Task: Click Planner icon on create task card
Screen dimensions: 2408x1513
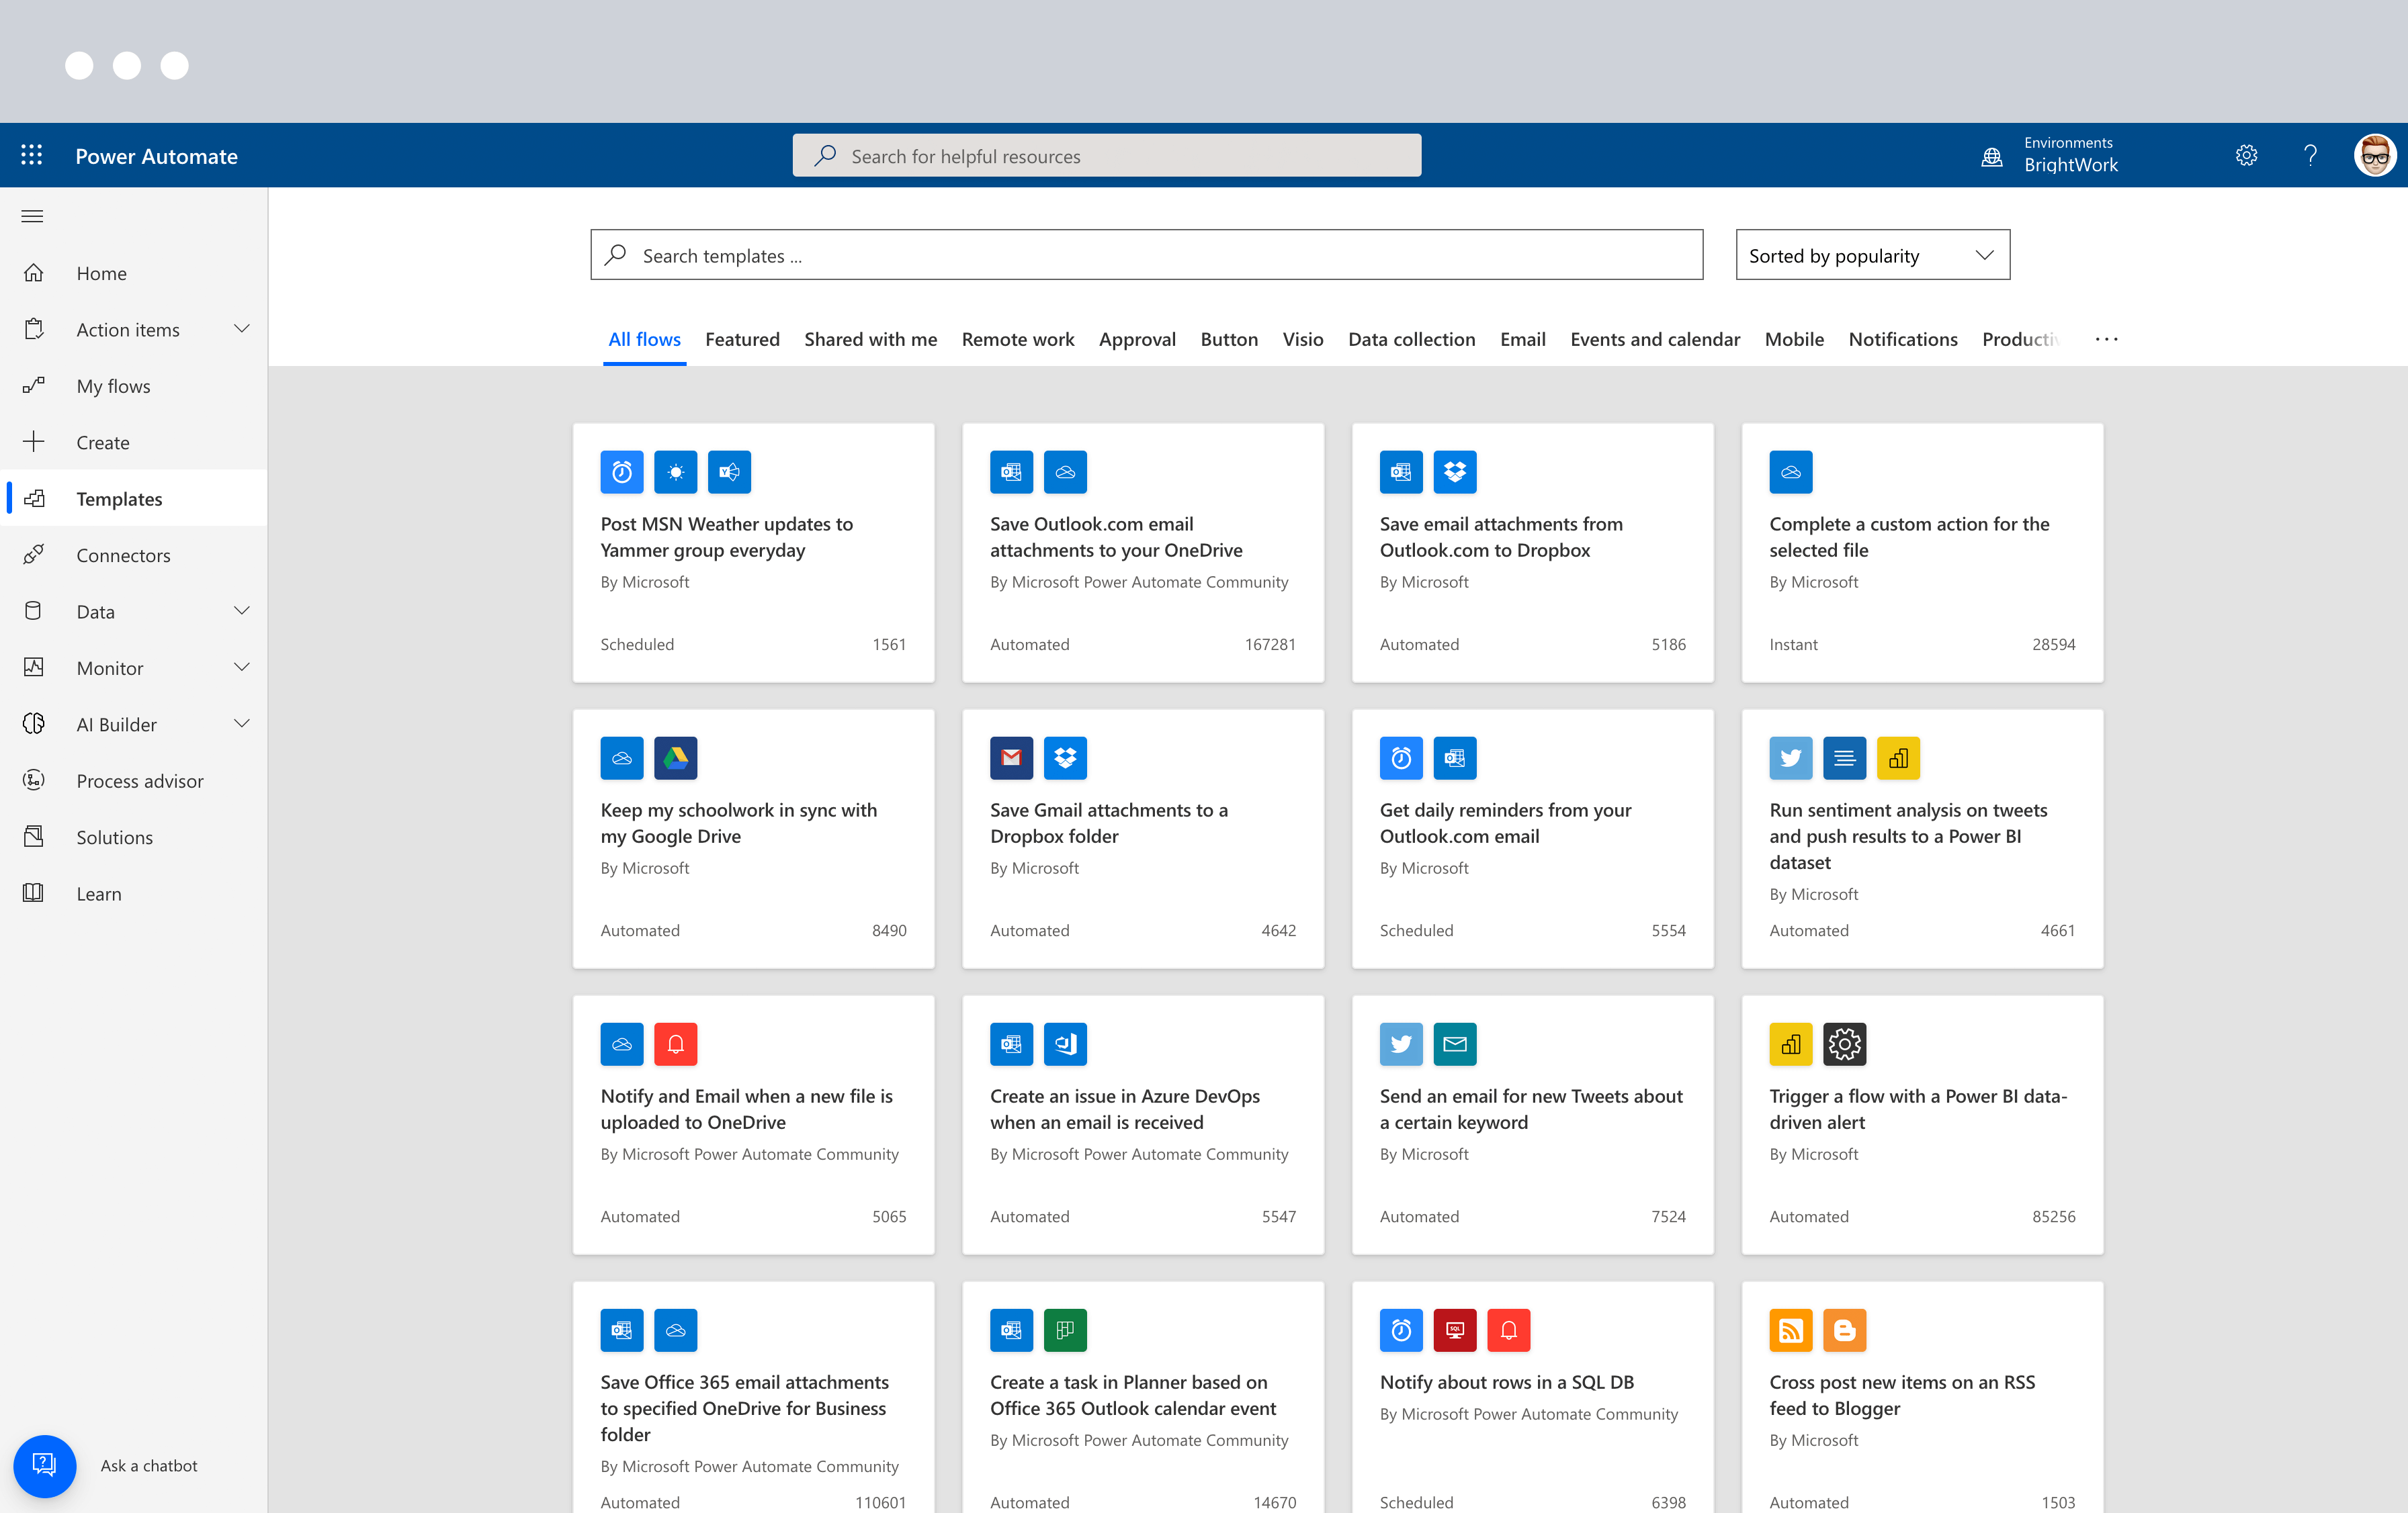Action: (1065, 1330)
